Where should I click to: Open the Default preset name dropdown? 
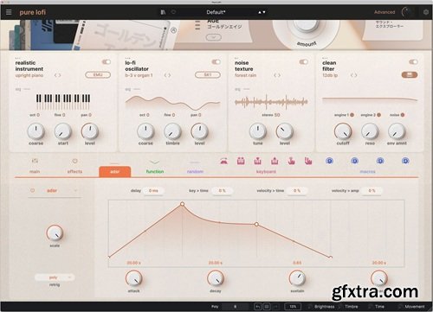[216, 12]
